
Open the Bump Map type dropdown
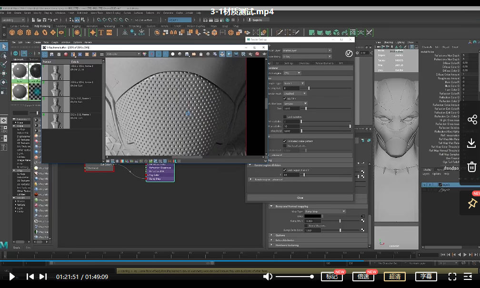click(325, 211)
